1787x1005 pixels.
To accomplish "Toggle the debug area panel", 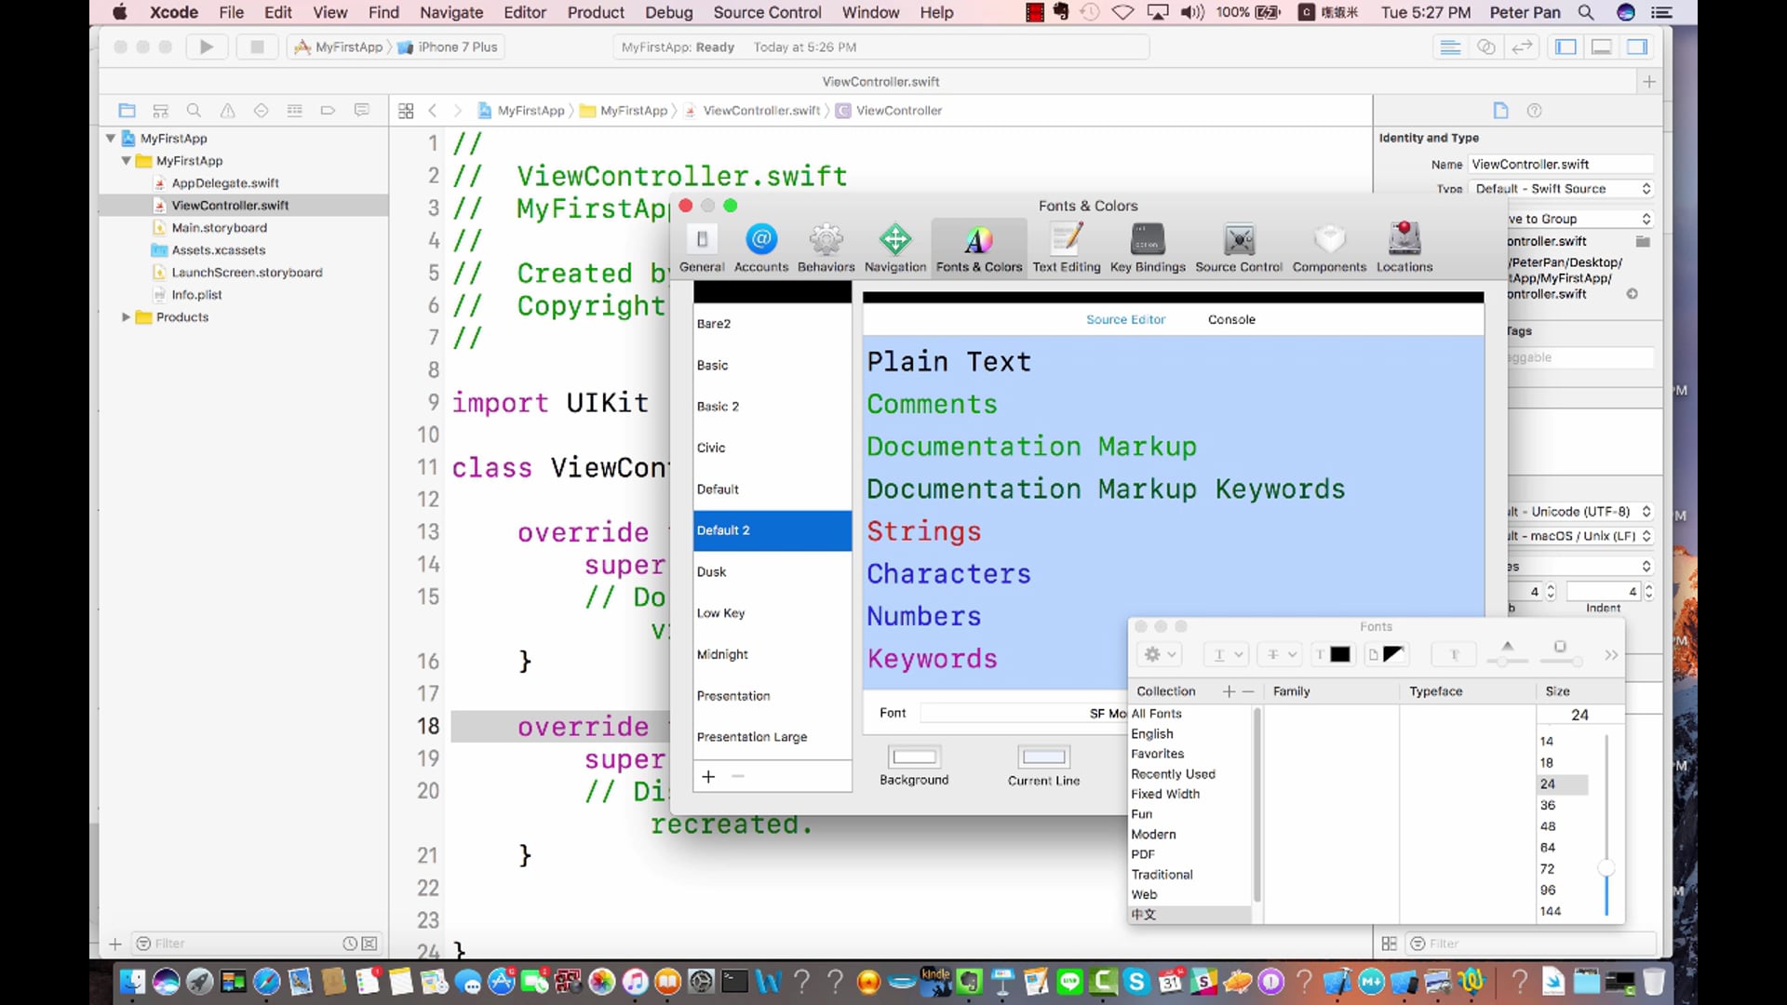I will pos(1601,47).
